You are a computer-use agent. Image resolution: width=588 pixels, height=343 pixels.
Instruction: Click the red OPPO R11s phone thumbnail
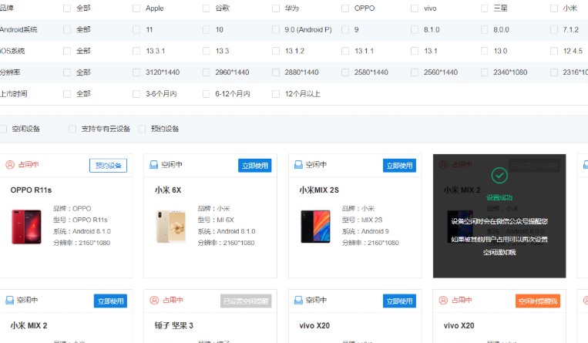[26, 227]
